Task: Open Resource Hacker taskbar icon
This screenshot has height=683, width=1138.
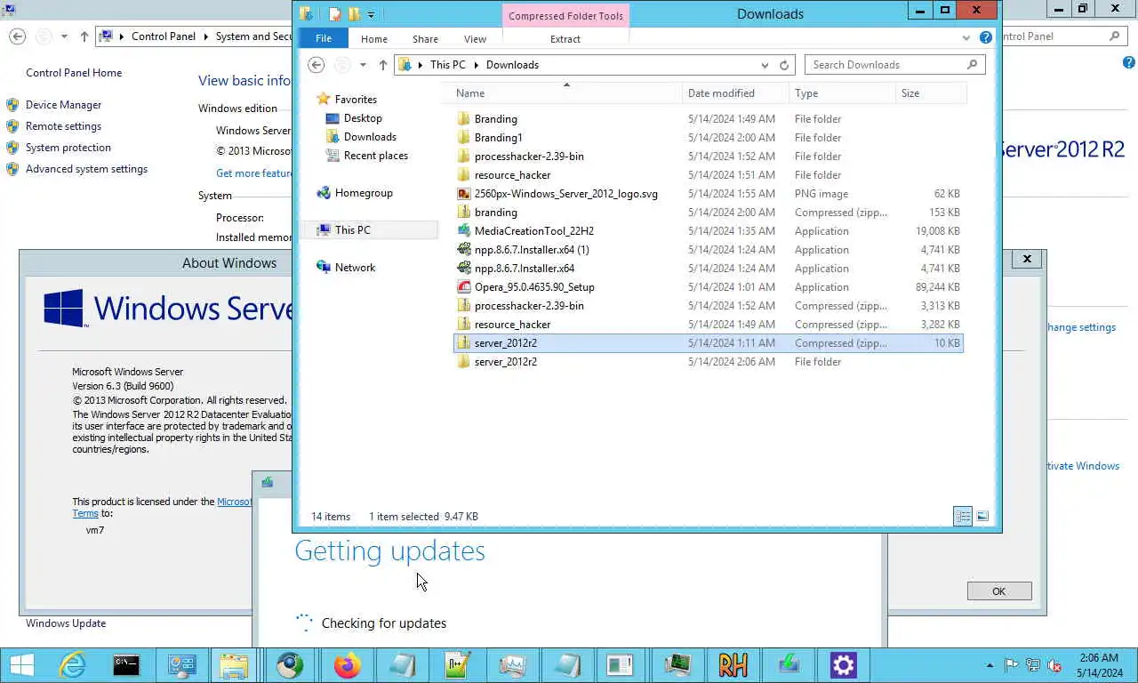Action: tap(733, 665)
